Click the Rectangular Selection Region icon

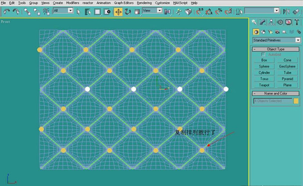click(x=97, y=12)
